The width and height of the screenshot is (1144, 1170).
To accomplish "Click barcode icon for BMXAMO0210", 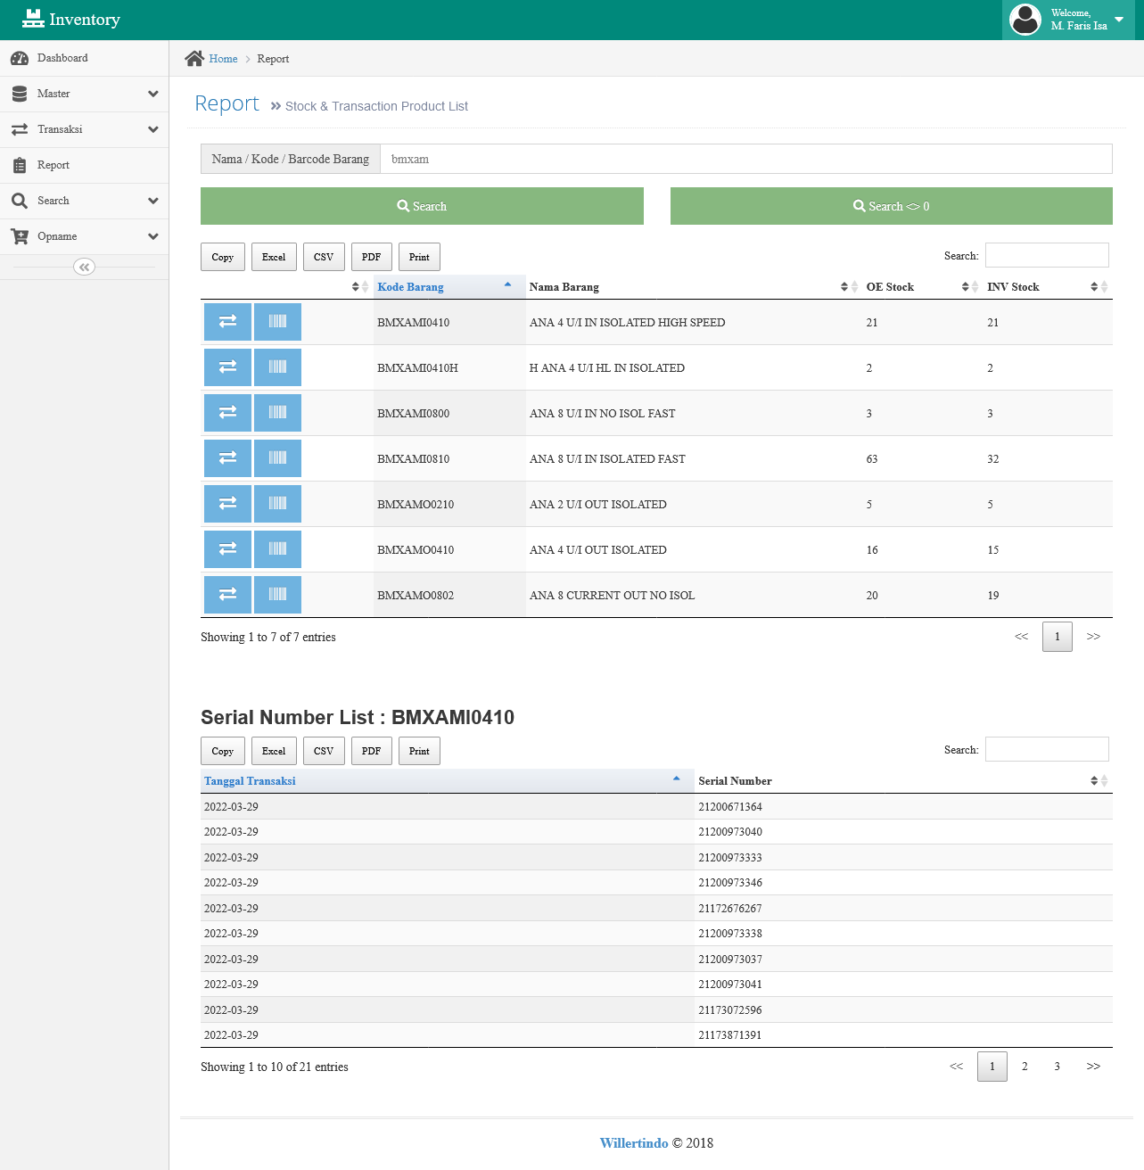I will [277, 504].
